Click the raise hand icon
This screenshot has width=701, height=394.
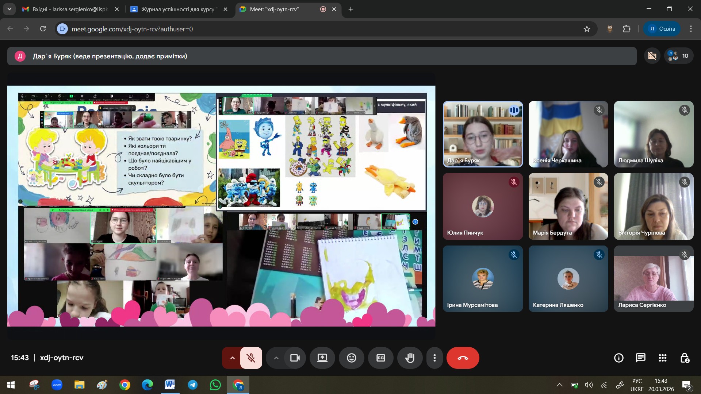coord(410,358)
